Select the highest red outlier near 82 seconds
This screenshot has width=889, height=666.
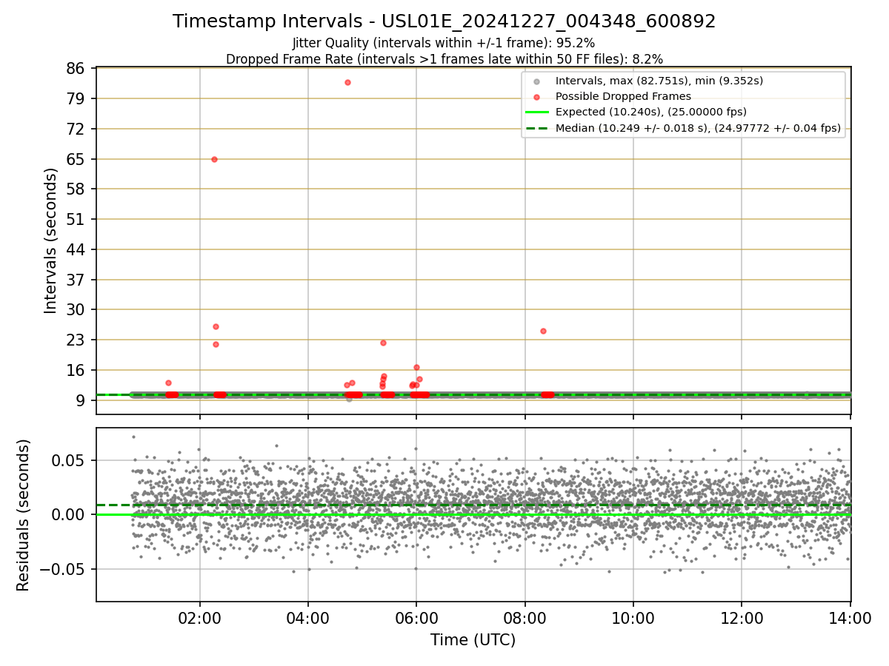[347, 82]
